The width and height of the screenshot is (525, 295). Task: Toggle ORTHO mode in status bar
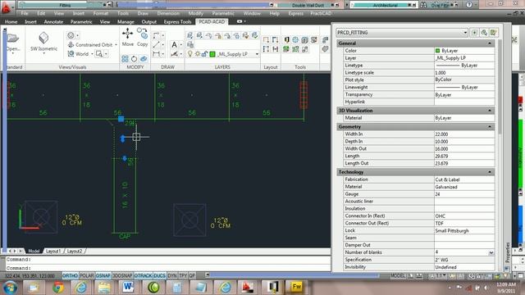click(x=70, y=275)
